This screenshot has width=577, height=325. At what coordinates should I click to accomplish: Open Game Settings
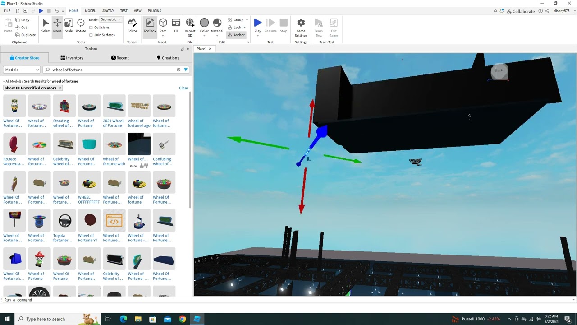[301, 28]
